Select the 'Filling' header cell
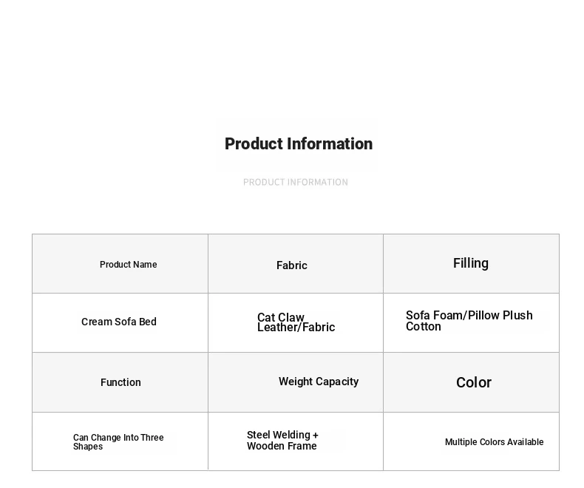The height and width of the screenshot is (488, 584). (471, 263)
